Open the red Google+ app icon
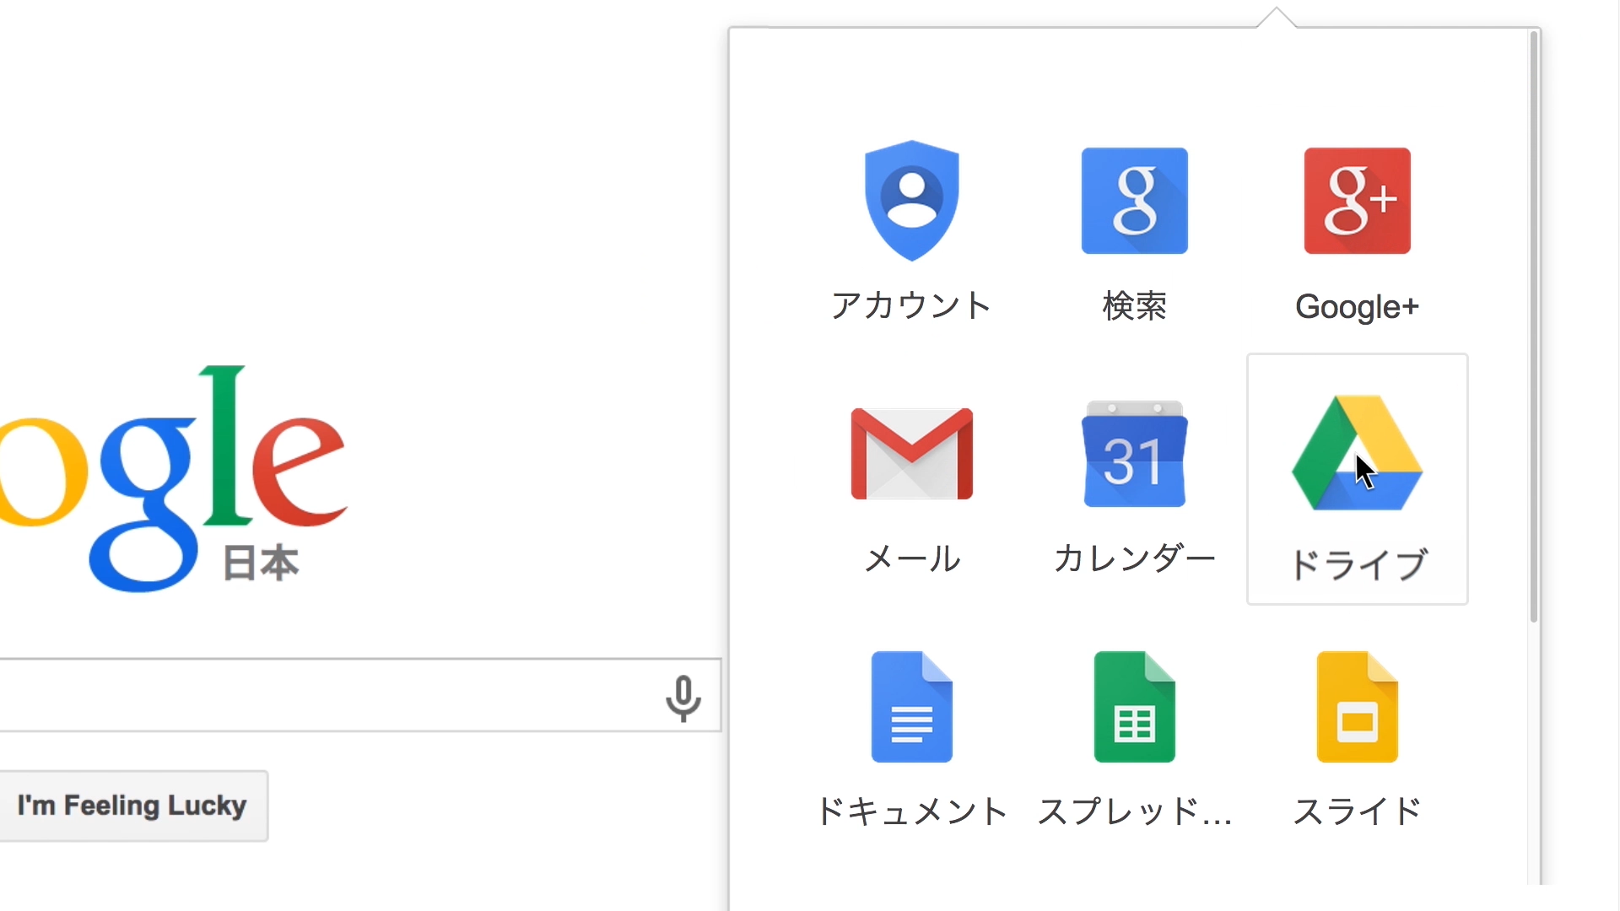 [1358, 201]
